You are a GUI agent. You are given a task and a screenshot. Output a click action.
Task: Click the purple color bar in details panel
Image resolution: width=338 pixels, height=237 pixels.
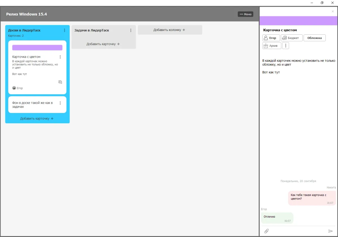pos(298,21)
